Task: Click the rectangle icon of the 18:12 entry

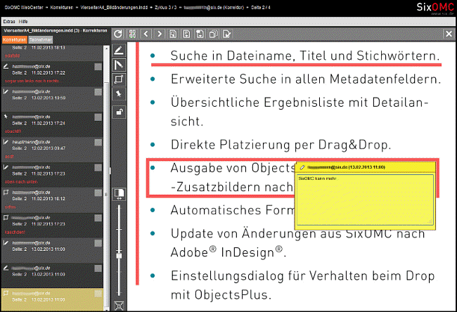Action: click(x=6, y=193)
